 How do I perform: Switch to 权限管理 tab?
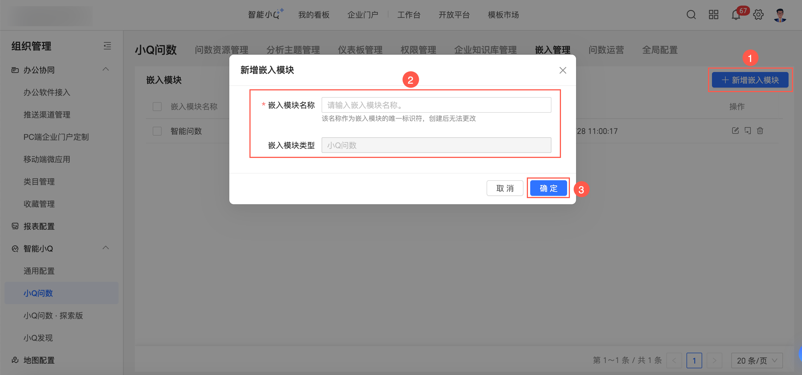[418, 50]
